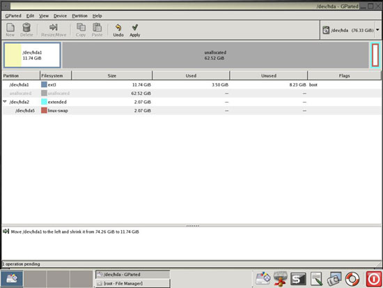Click the red power button in taskbar

point(374,279)
